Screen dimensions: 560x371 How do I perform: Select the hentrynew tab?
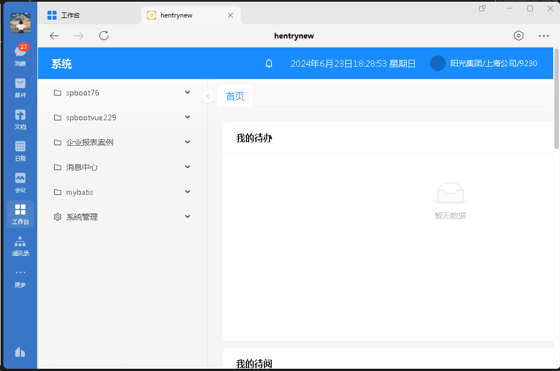point(190,15)
